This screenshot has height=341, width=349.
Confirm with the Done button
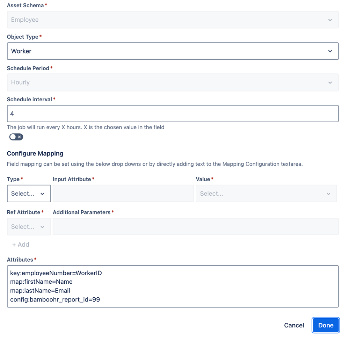(x=326, y=325)
